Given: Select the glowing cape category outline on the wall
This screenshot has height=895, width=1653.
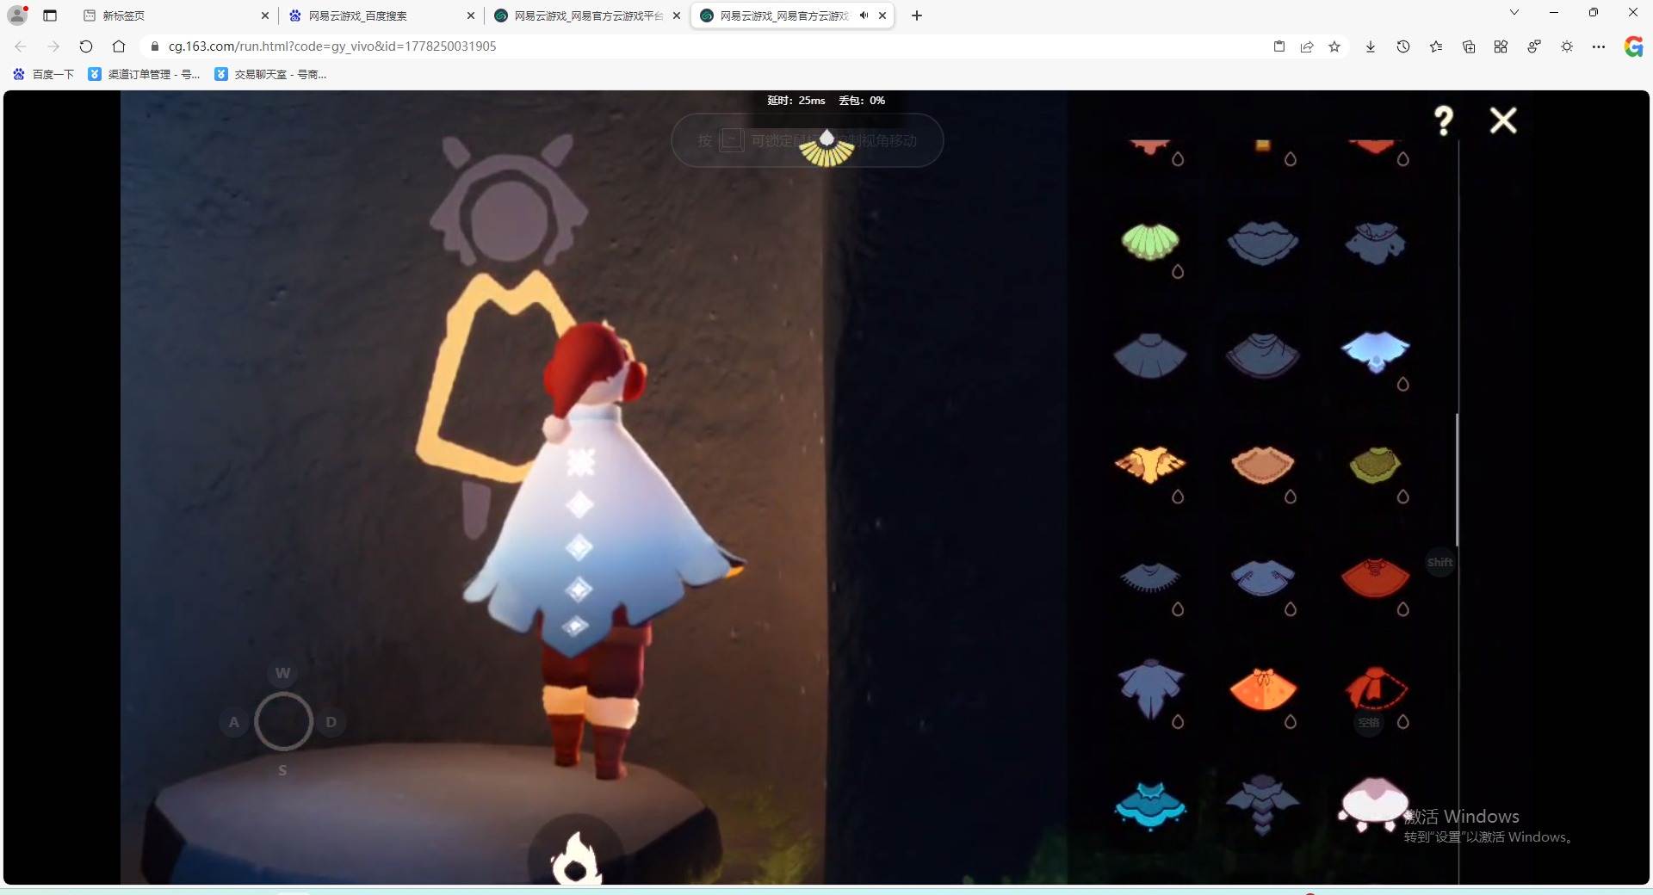Looking at the screenshot, I should [491, 376].
